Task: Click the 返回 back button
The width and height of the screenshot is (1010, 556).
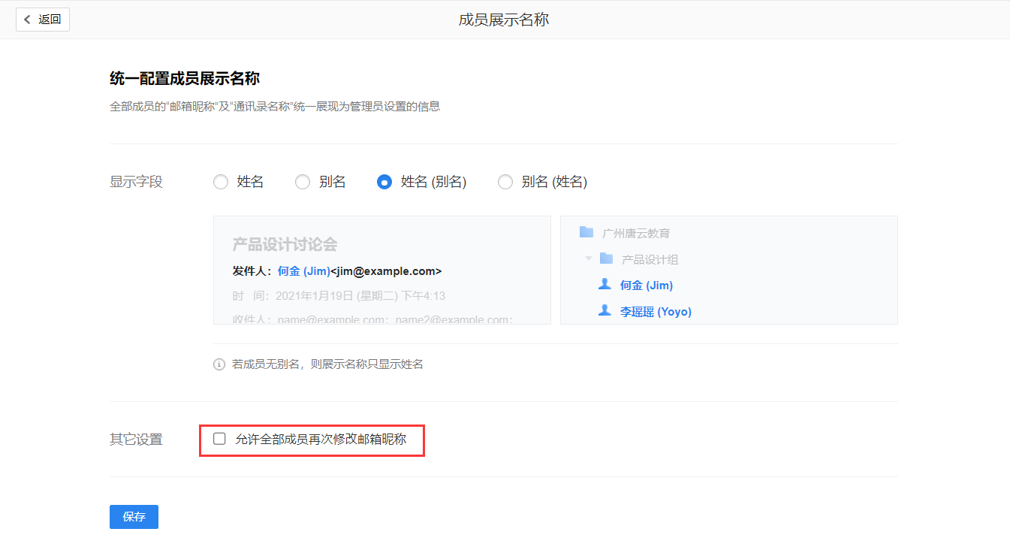Action: coord(43,20)
